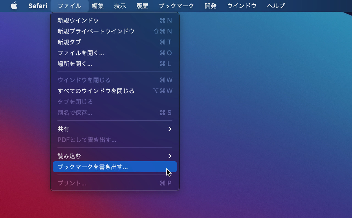
Task: Choose 新規ウインドウ from the menu
Action: (x=115, y=20)
